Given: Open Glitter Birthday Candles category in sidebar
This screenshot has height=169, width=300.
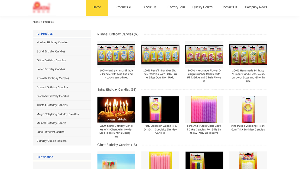Looking at the screenshot, I should [x=51, y=60].
